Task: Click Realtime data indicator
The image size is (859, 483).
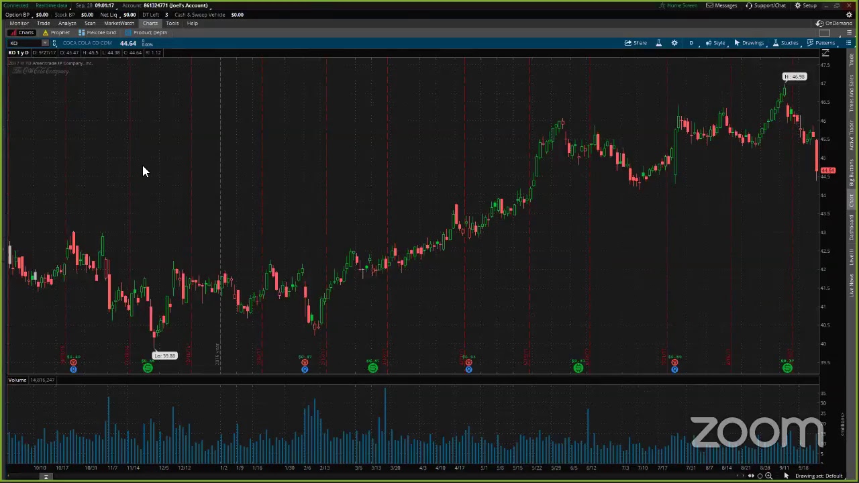Action: tap(51, 5)
